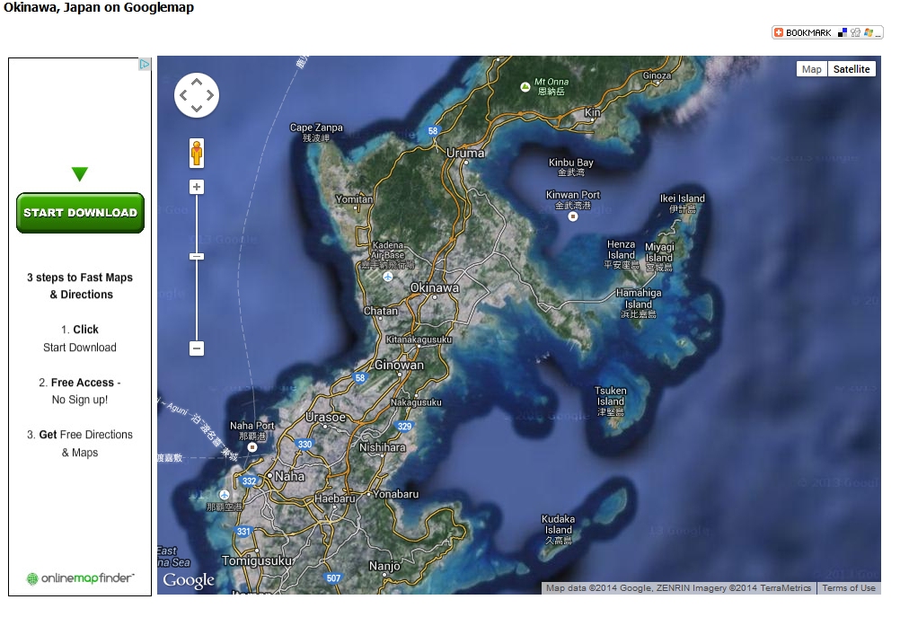This screenshot has height=626, width=909.
Task: Click the Tomigusuku label
Action: coord(257,560)
